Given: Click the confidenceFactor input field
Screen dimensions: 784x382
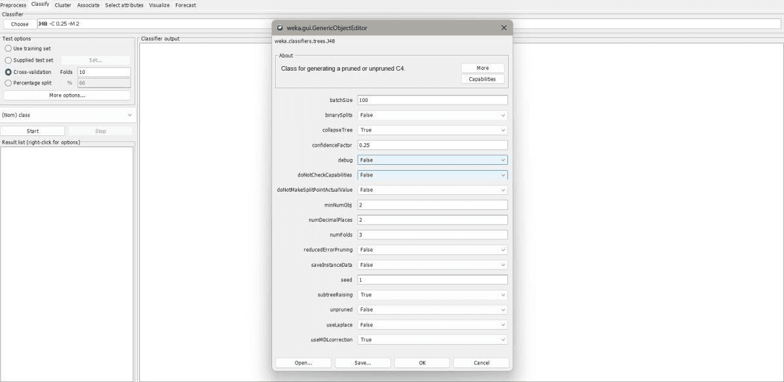Looking at the screenshot, I should tap(432, 145).
